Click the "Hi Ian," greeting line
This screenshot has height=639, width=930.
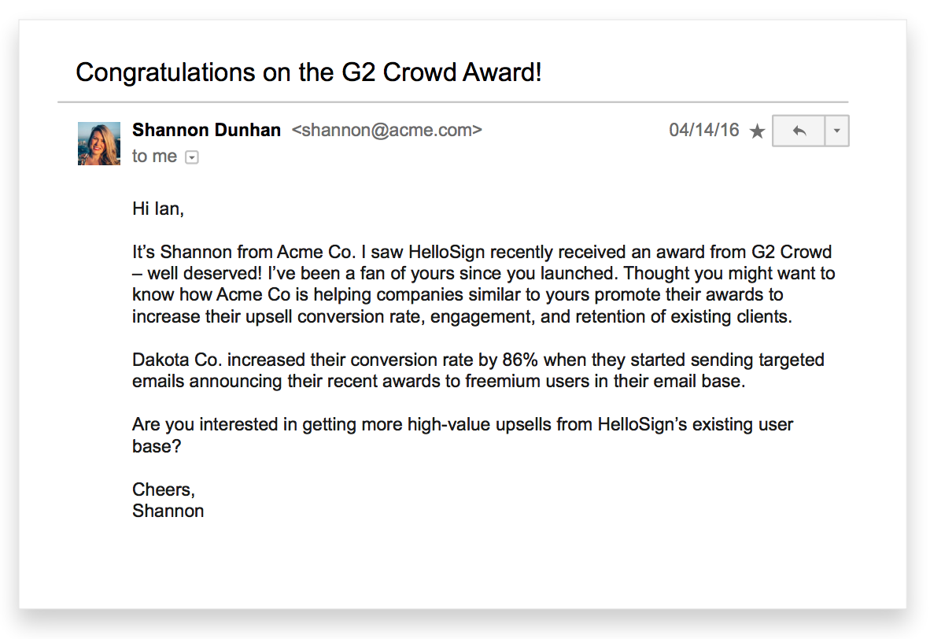pyautogui.click(x=158, y=209)
